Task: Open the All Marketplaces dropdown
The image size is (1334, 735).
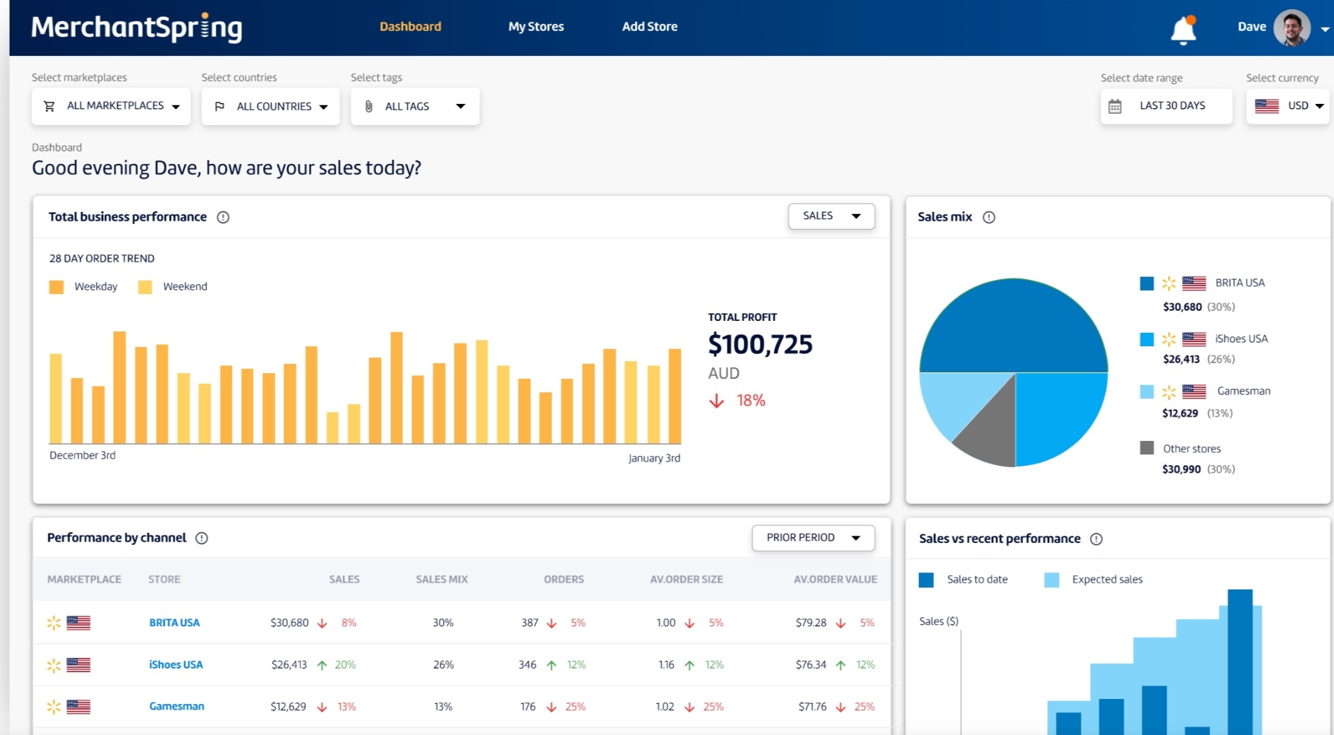Action: pos(111,106)
